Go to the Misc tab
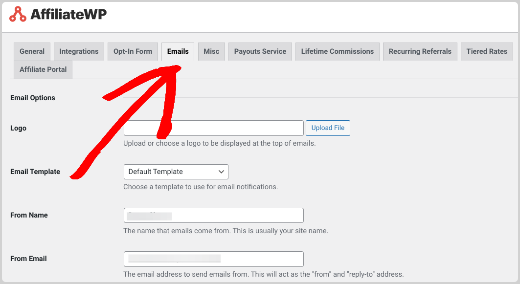The image size is (520, 284). click(x=211, y=51)
